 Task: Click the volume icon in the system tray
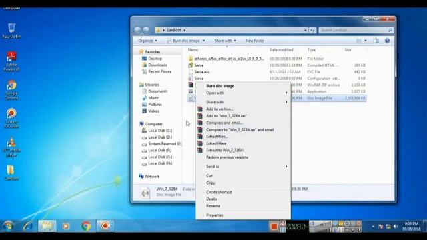pos(396,227)
